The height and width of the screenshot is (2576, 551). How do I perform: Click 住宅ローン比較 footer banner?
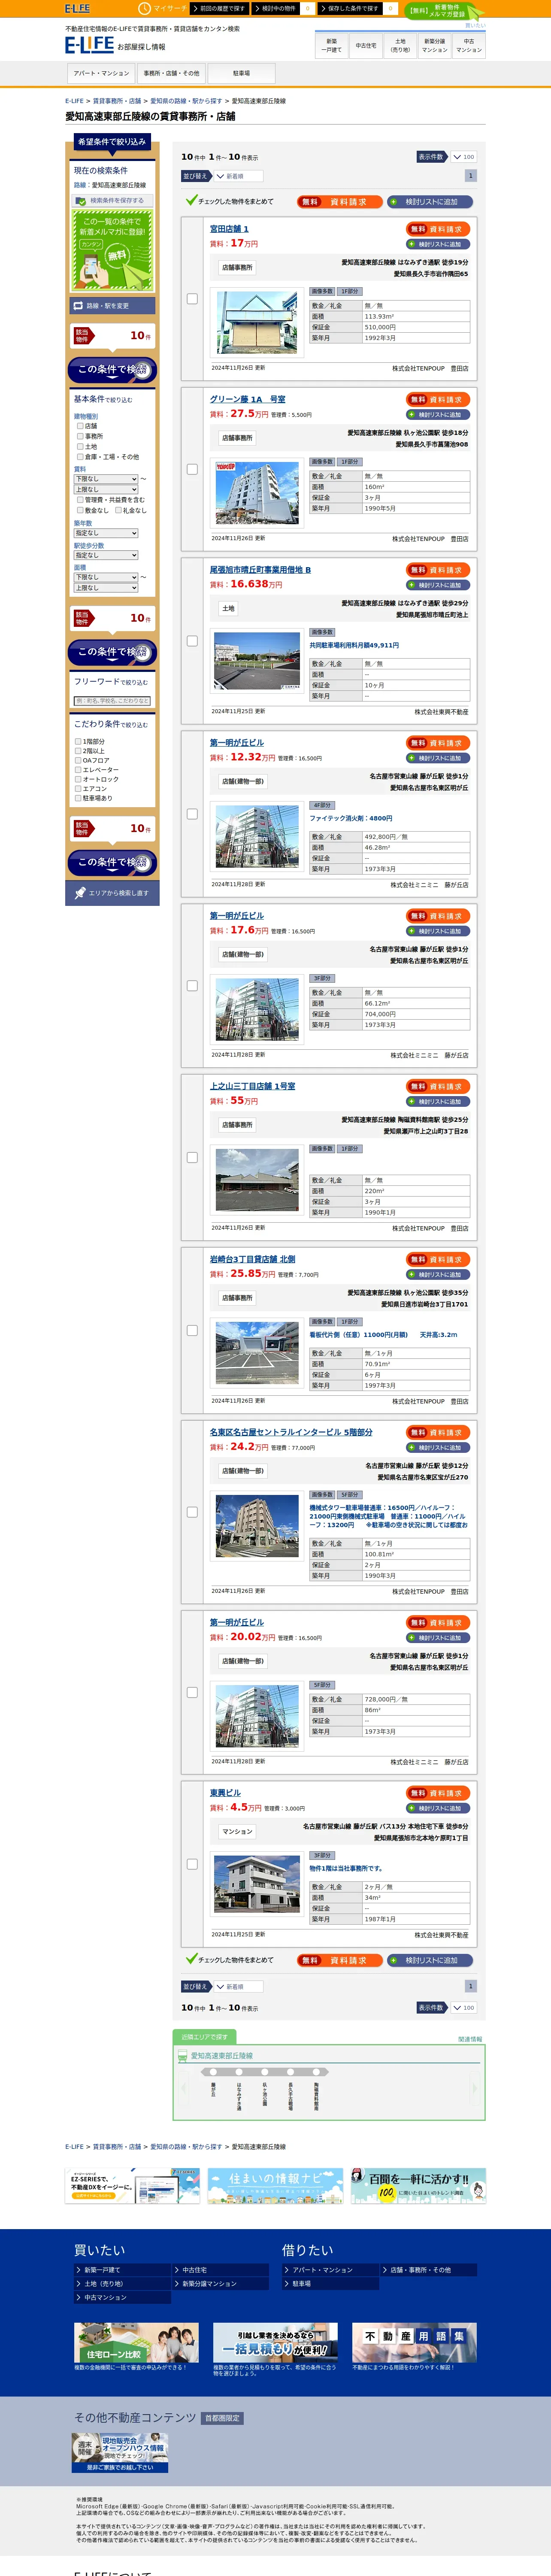point(136,2342)
